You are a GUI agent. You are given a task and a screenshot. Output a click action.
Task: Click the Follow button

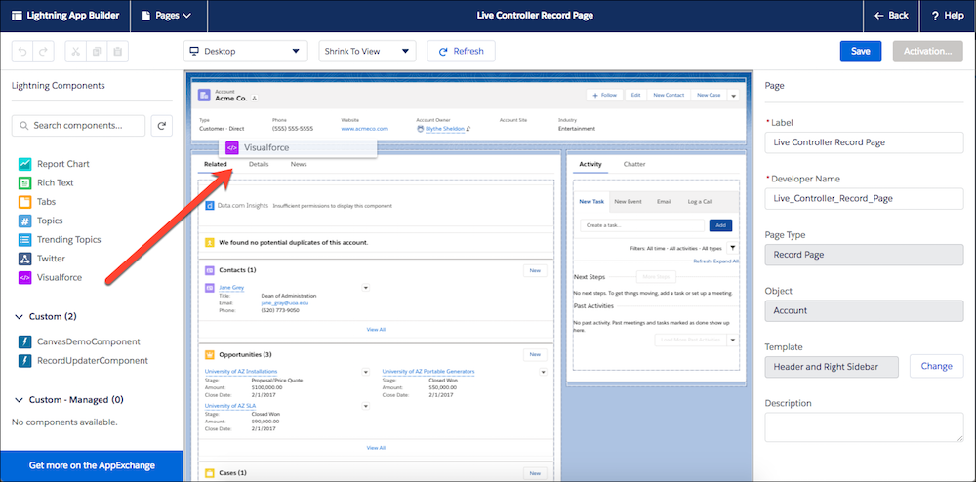(x=604, y=96)
